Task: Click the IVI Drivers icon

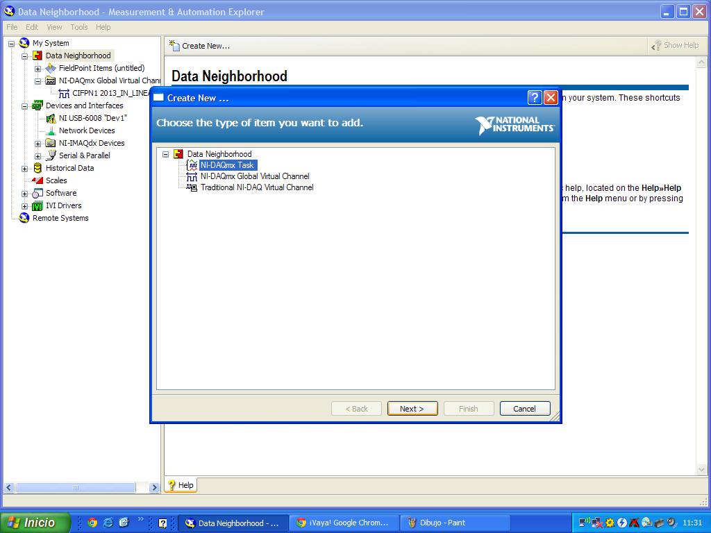Action: tap(37, 205)
